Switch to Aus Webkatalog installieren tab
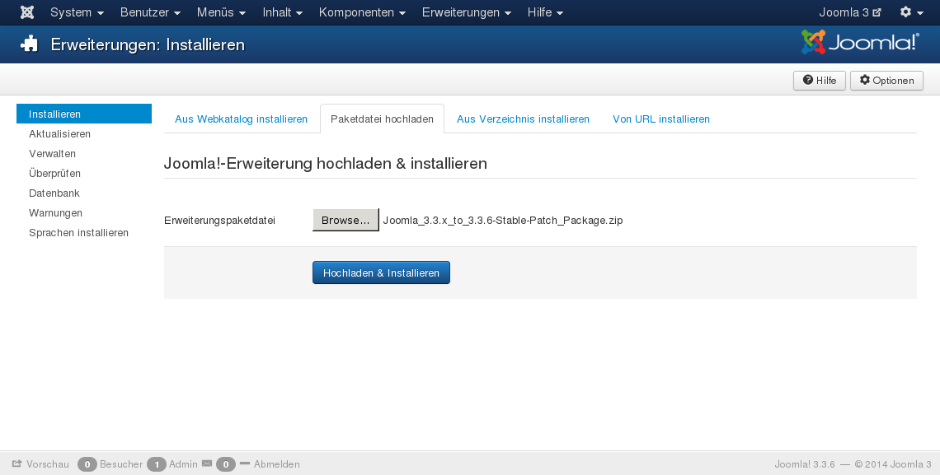Viewport: 940px width, 475px height. point(241,119)
